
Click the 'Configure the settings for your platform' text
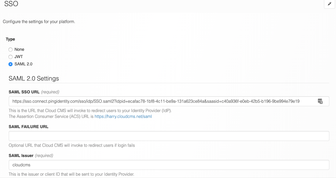(x=39, y=22)
